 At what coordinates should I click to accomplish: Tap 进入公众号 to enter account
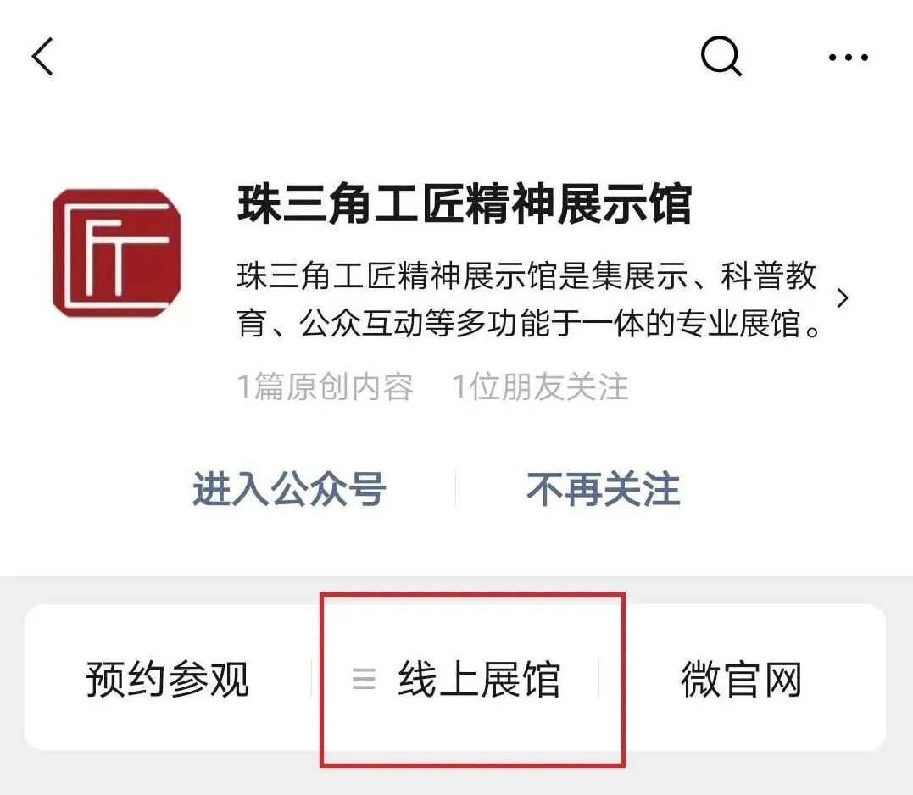click(x=289, y=489)
